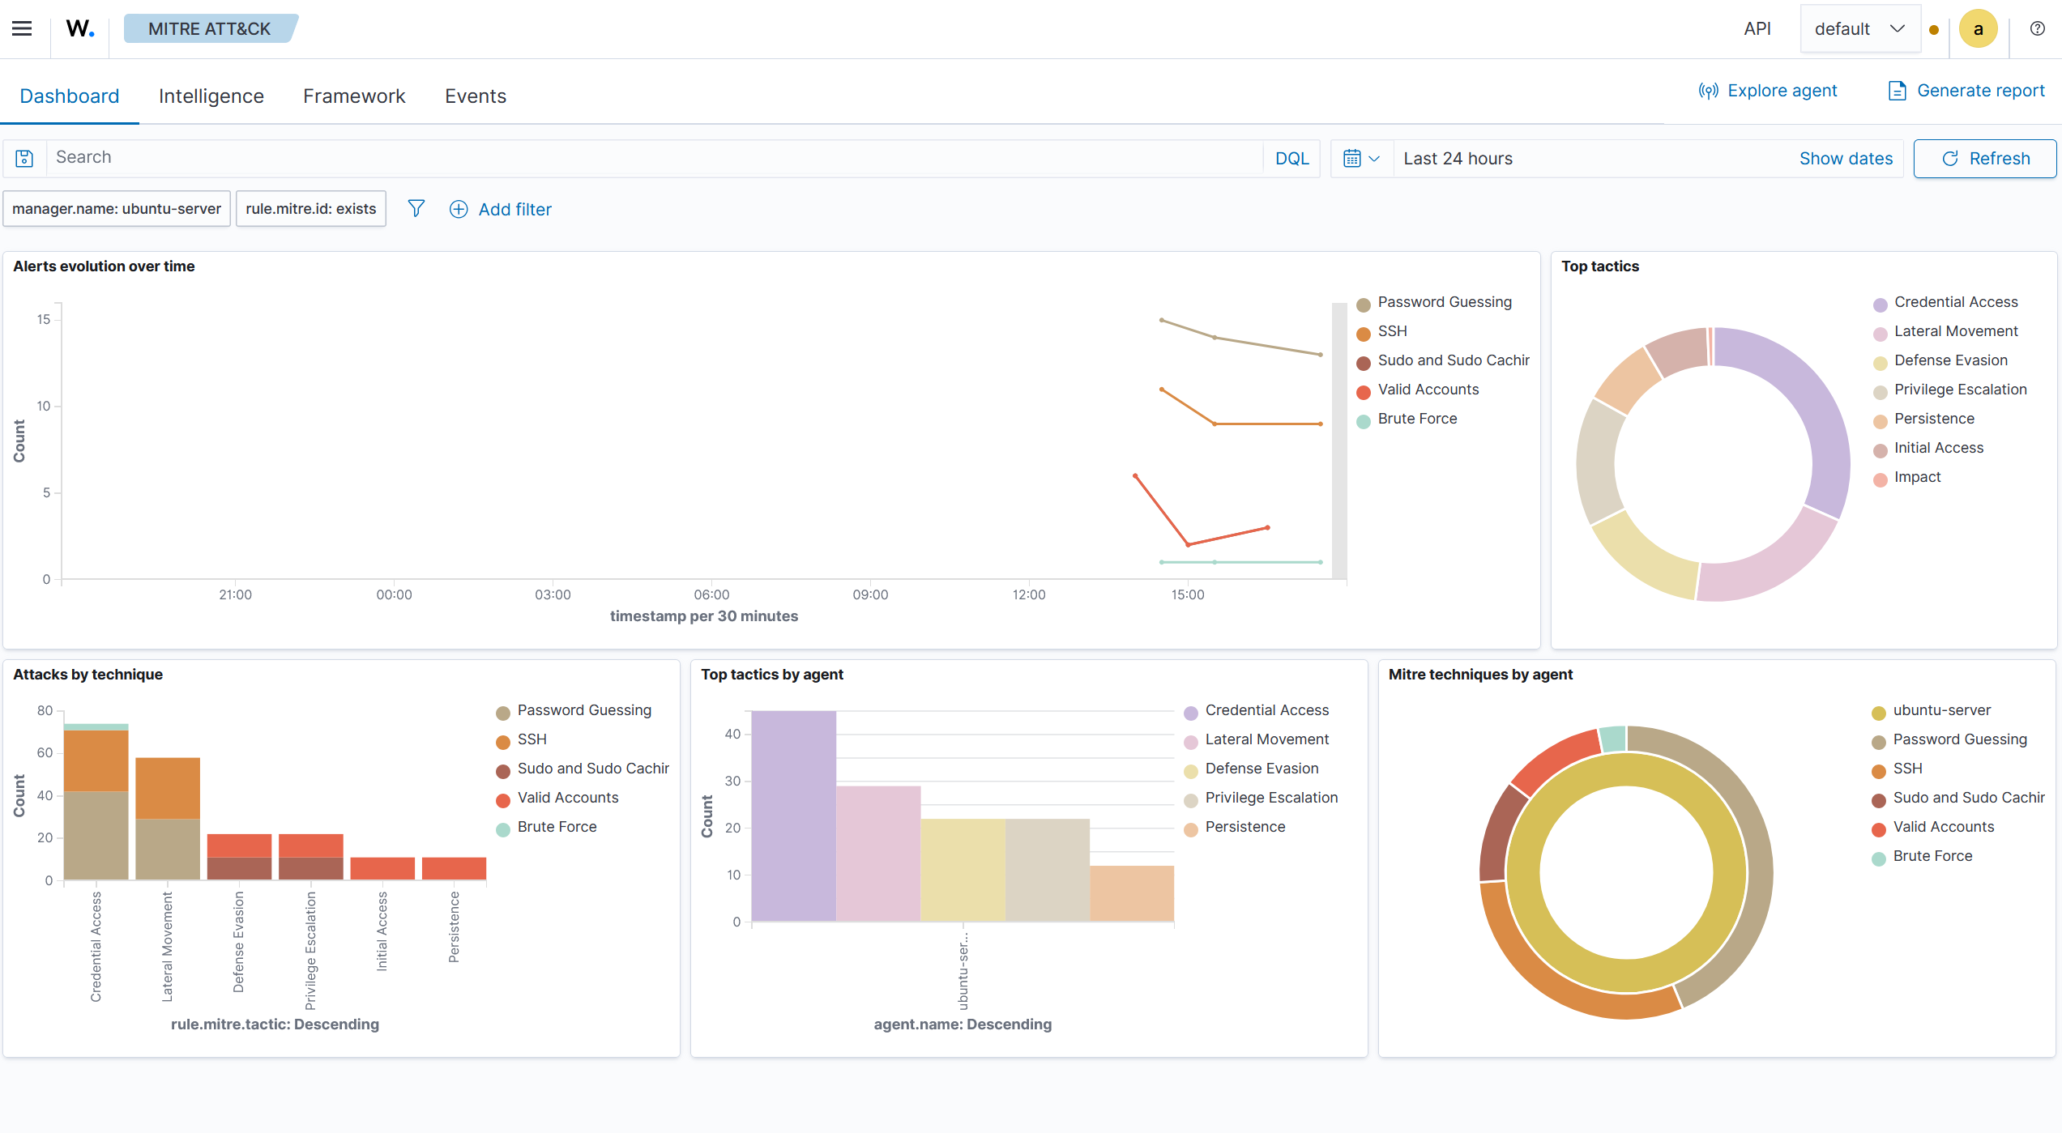Open the hamburger navigation menu
The height and width of the screenshot is (1133, 2062).
(22, 29)
